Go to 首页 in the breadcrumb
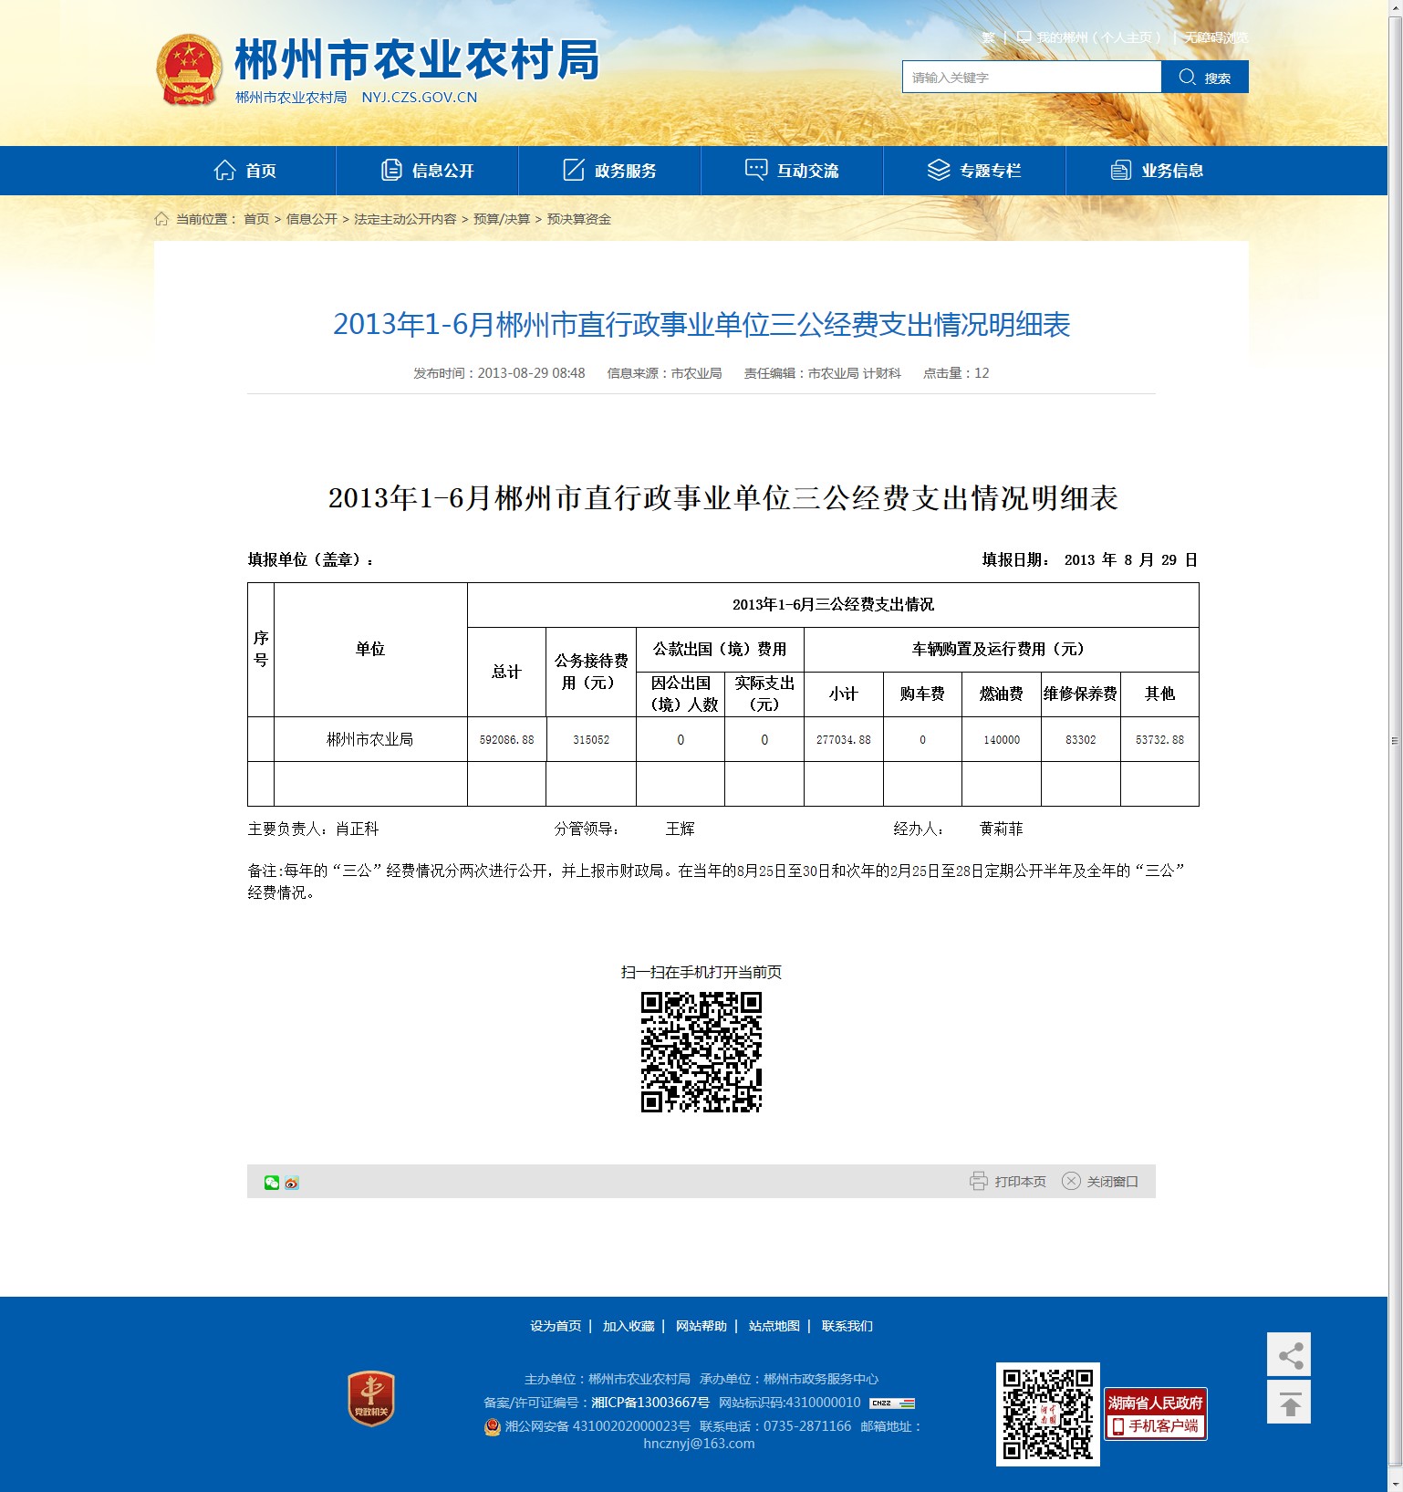The image size is (1403, 1492). tap(256, 219)
